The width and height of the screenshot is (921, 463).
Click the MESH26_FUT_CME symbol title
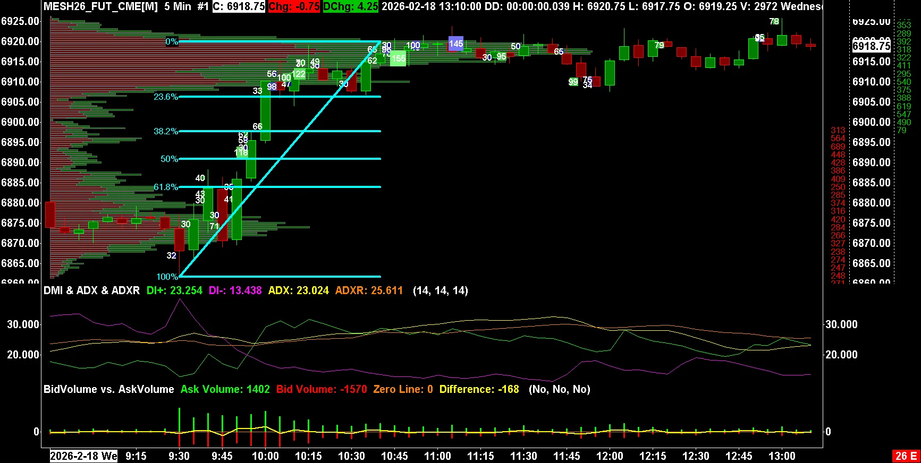point(100,6)
